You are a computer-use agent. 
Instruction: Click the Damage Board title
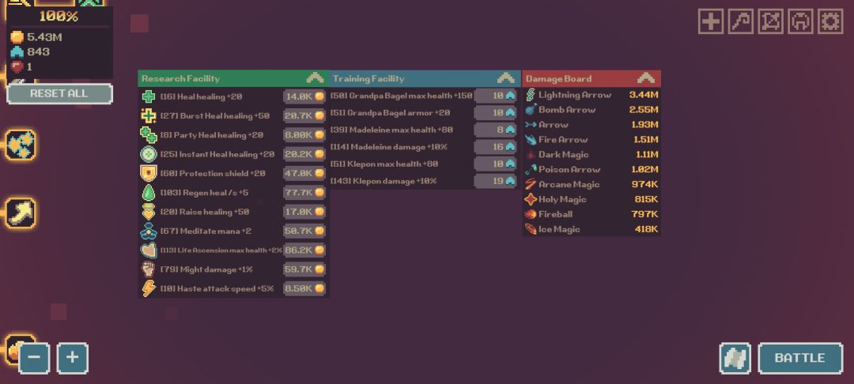[x=558, y=79]
